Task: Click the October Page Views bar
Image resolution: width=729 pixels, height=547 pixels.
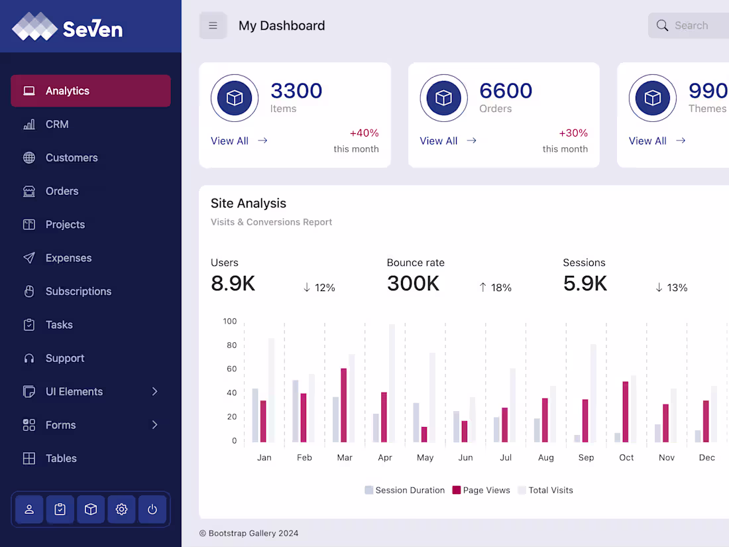Action: coord(626,412)
